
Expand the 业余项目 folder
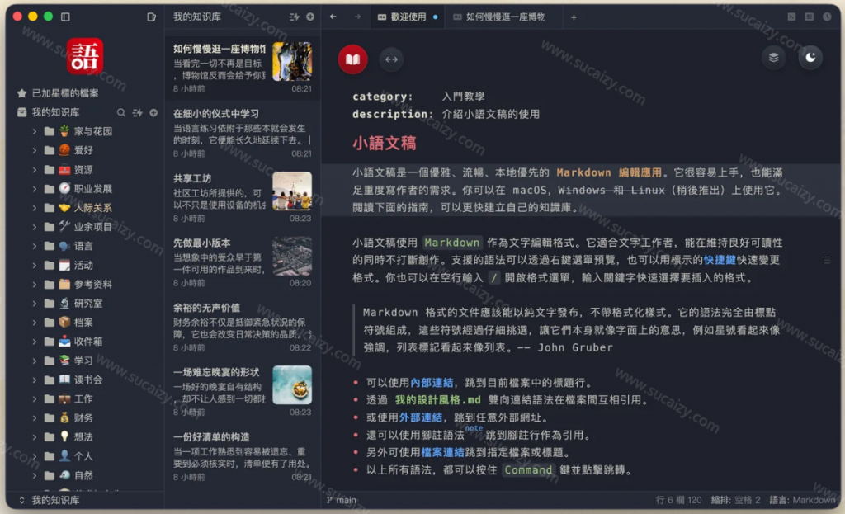tap(35, 227)
